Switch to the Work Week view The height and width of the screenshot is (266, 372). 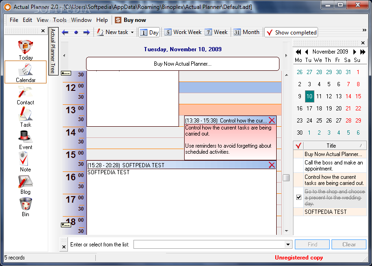[x=183, y=32]
